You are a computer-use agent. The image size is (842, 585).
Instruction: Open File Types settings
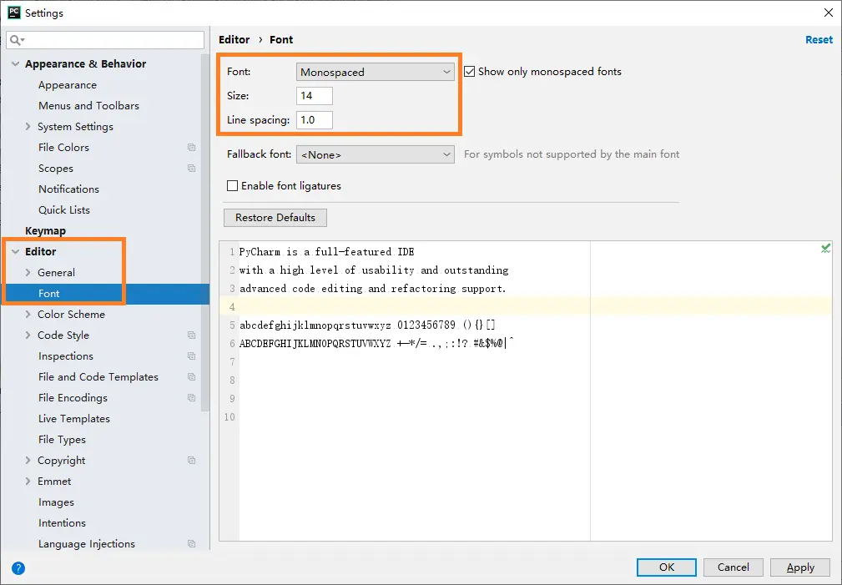pyautogui.click(x=62, y=440)
